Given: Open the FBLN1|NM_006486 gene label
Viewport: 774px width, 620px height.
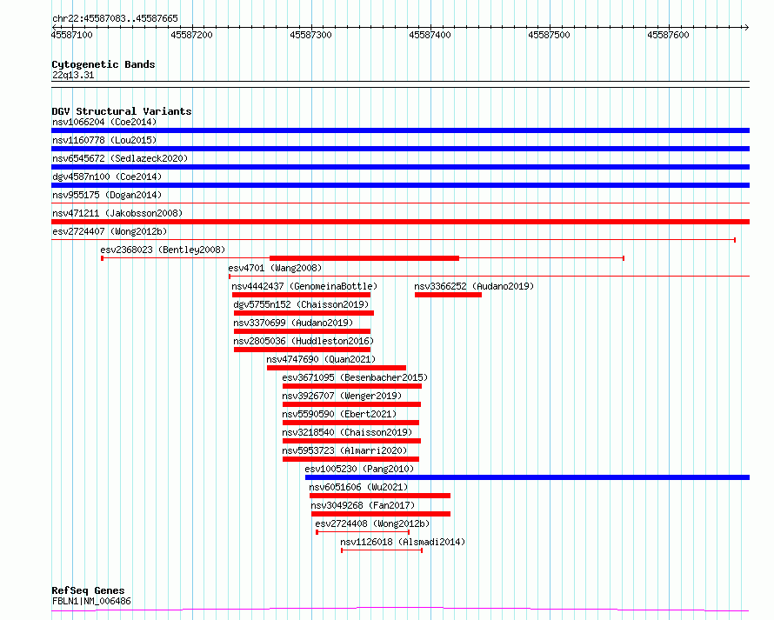Looking at the screenshot, I should coord(91,601).
